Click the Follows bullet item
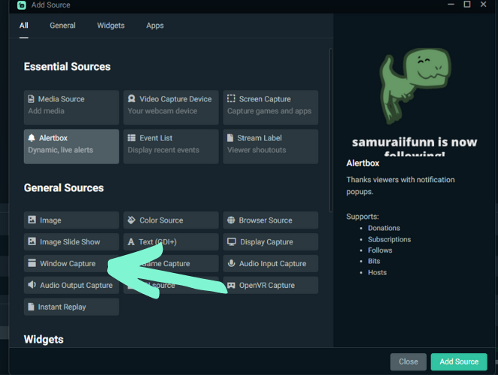498x375 pixels. tap(379, 250)
